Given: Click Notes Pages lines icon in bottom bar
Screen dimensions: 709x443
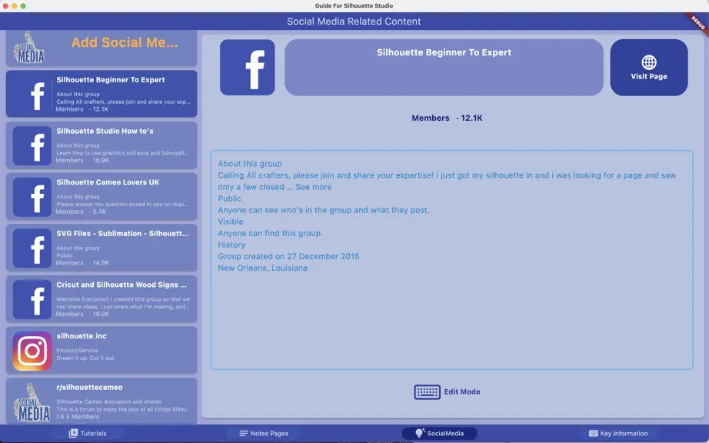Looking at the screenshot, I should tap(243, 433).
